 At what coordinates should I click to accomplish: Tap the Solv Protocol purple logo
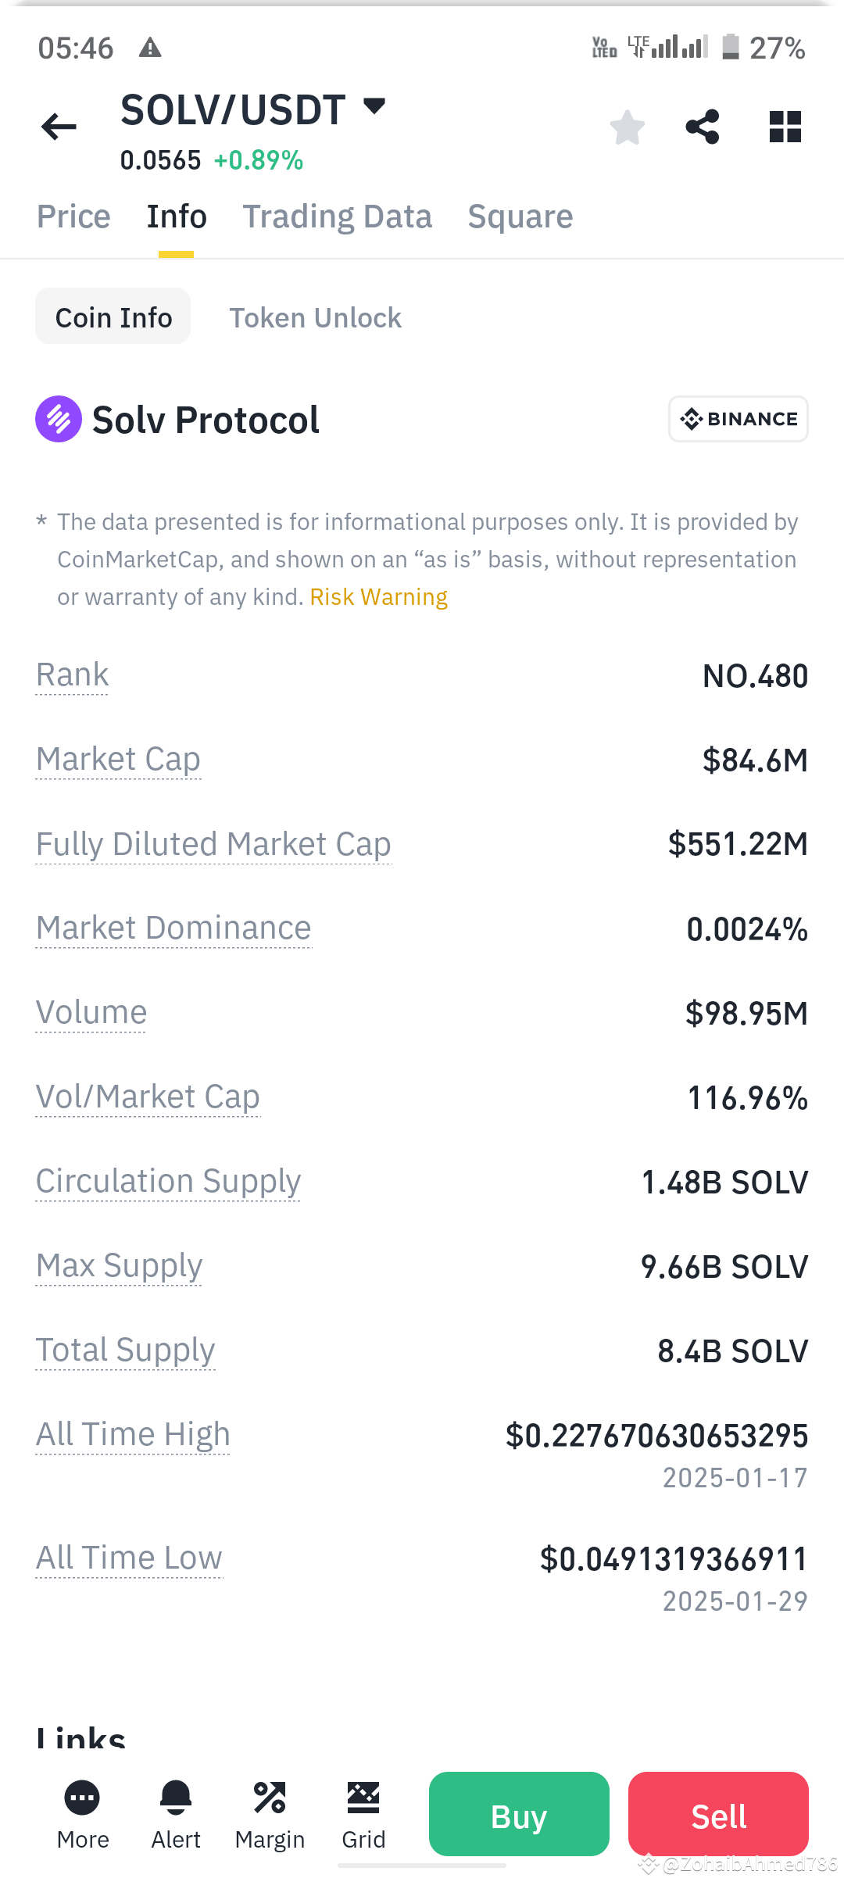59,419
